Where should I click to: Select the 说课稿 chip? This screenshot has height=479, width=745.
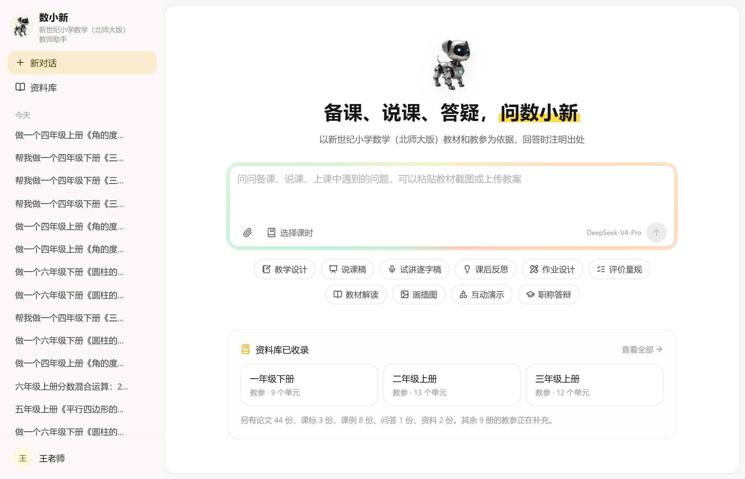click(347, 269)
